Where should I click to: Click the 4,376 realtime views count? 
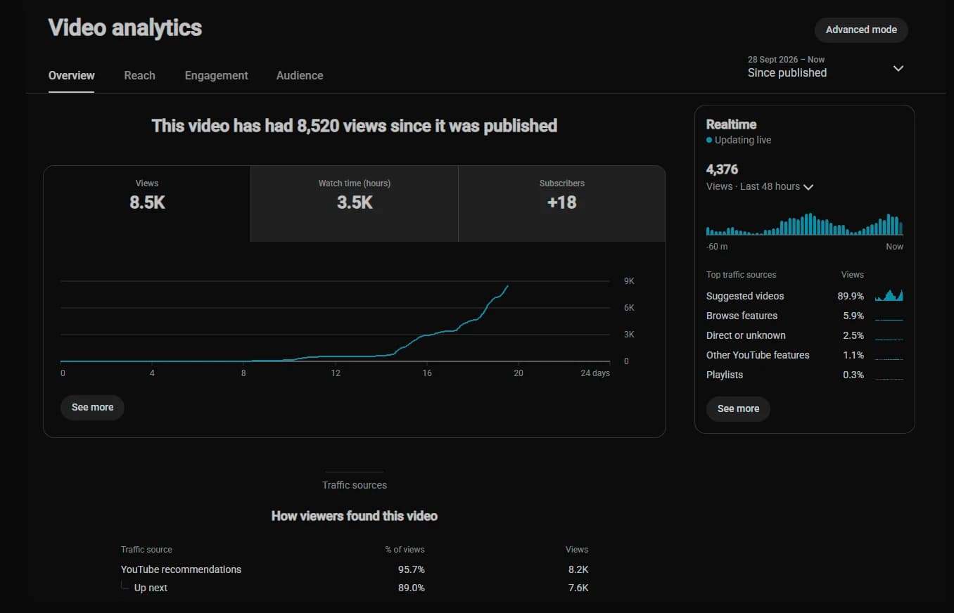(722, 169)
